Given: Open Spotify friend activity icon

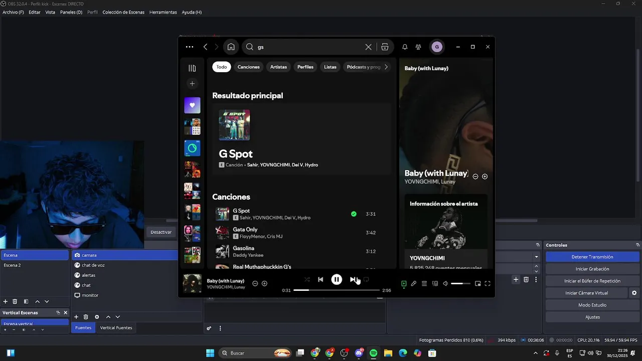Looking at the screenshot, I should [x=418, y=47].
